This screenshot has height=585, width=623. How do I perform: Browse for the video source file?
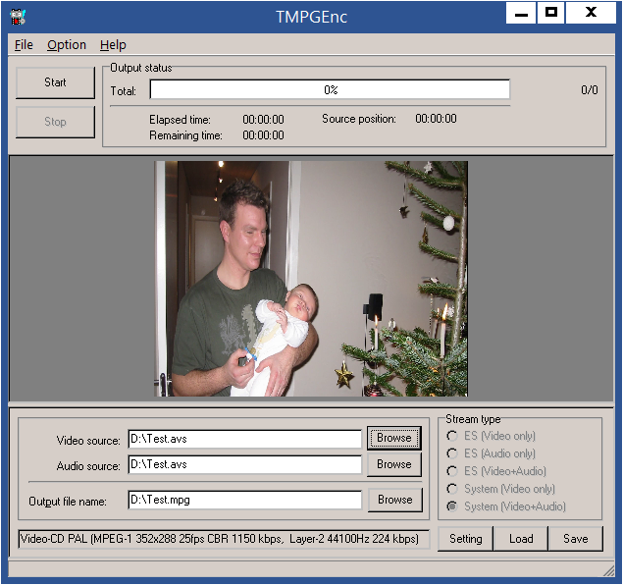point(394,438)
